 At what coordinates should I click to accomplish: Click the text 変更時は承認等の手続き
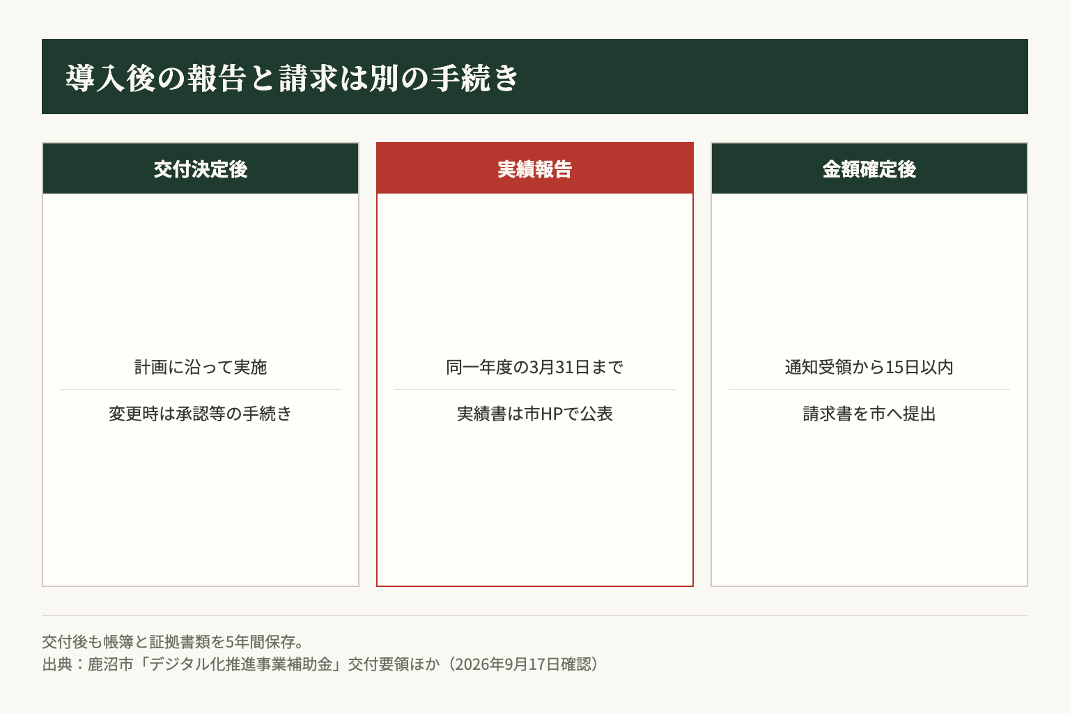(201, 414)
